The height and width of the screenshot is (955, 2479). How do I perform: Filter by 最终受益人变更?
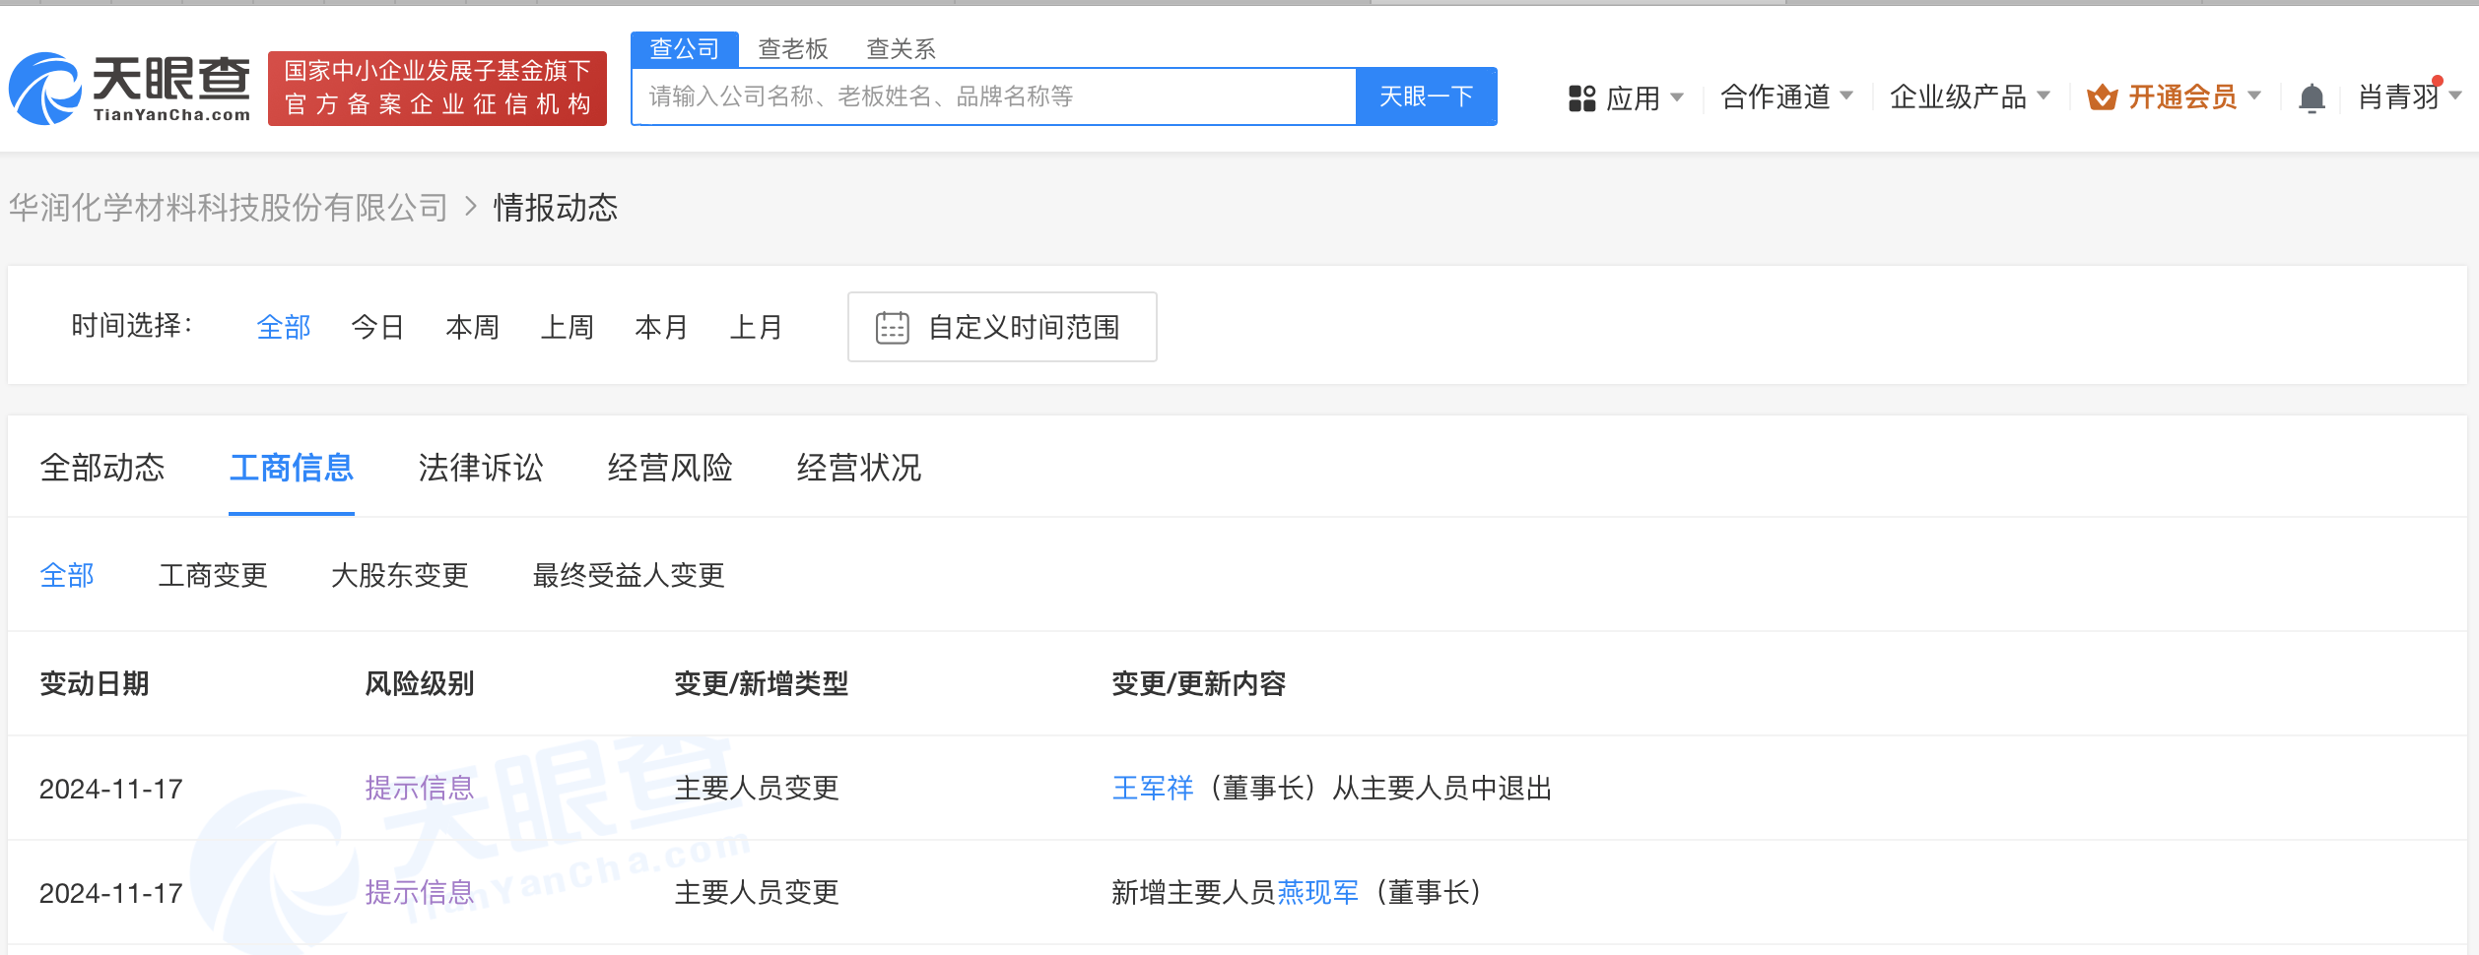click(x=629, y=575)
